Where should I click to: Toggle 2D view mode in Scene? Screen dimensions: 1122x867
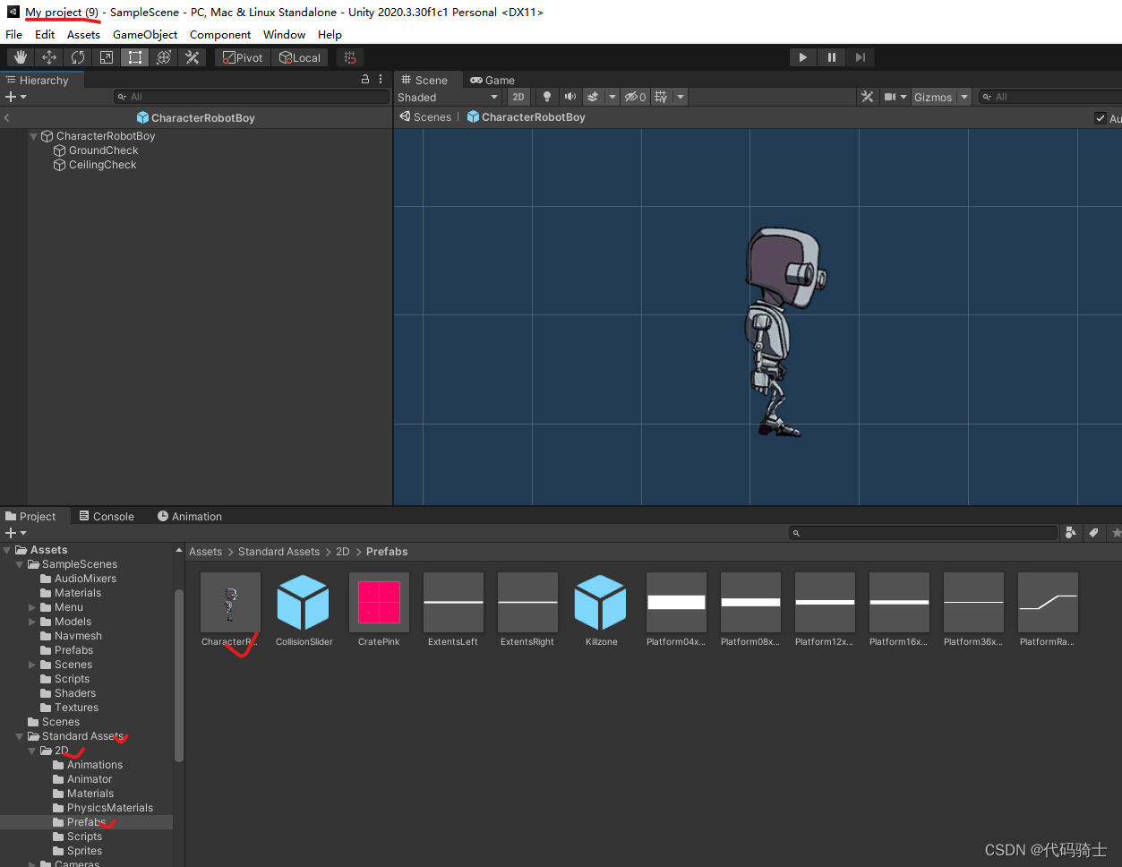518,97
